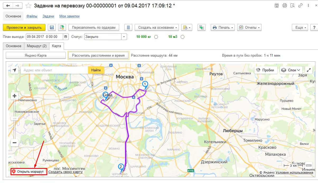Click Рассчитать расстоянием и время button
The height and width of the screenshot is (183, 318).
[98, 55]
